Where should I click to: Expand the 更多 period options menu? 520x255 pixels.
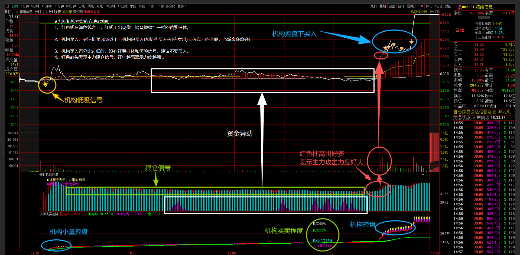point(180,6)
